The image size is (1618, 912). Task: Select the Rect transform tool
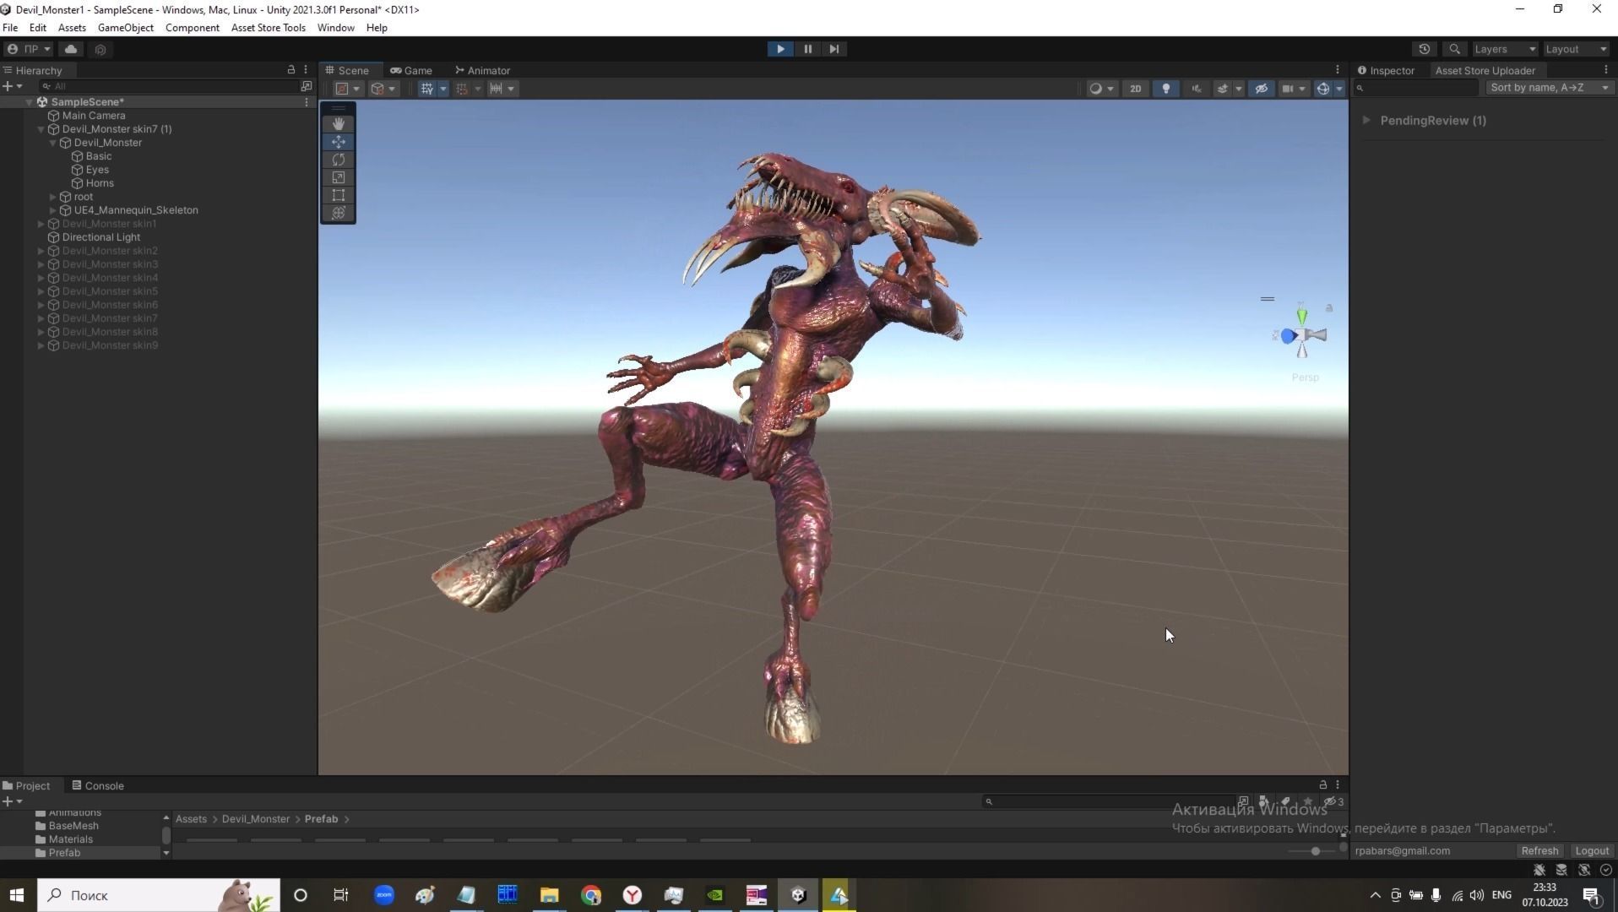click(339, 195)
